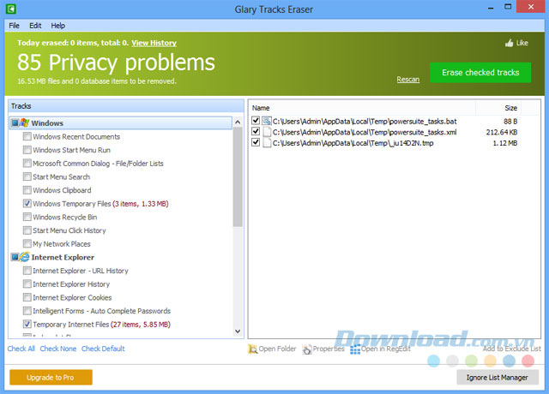Open the File menu
The width and height of the screenshot is (549, 394).
tap(14, 26)
